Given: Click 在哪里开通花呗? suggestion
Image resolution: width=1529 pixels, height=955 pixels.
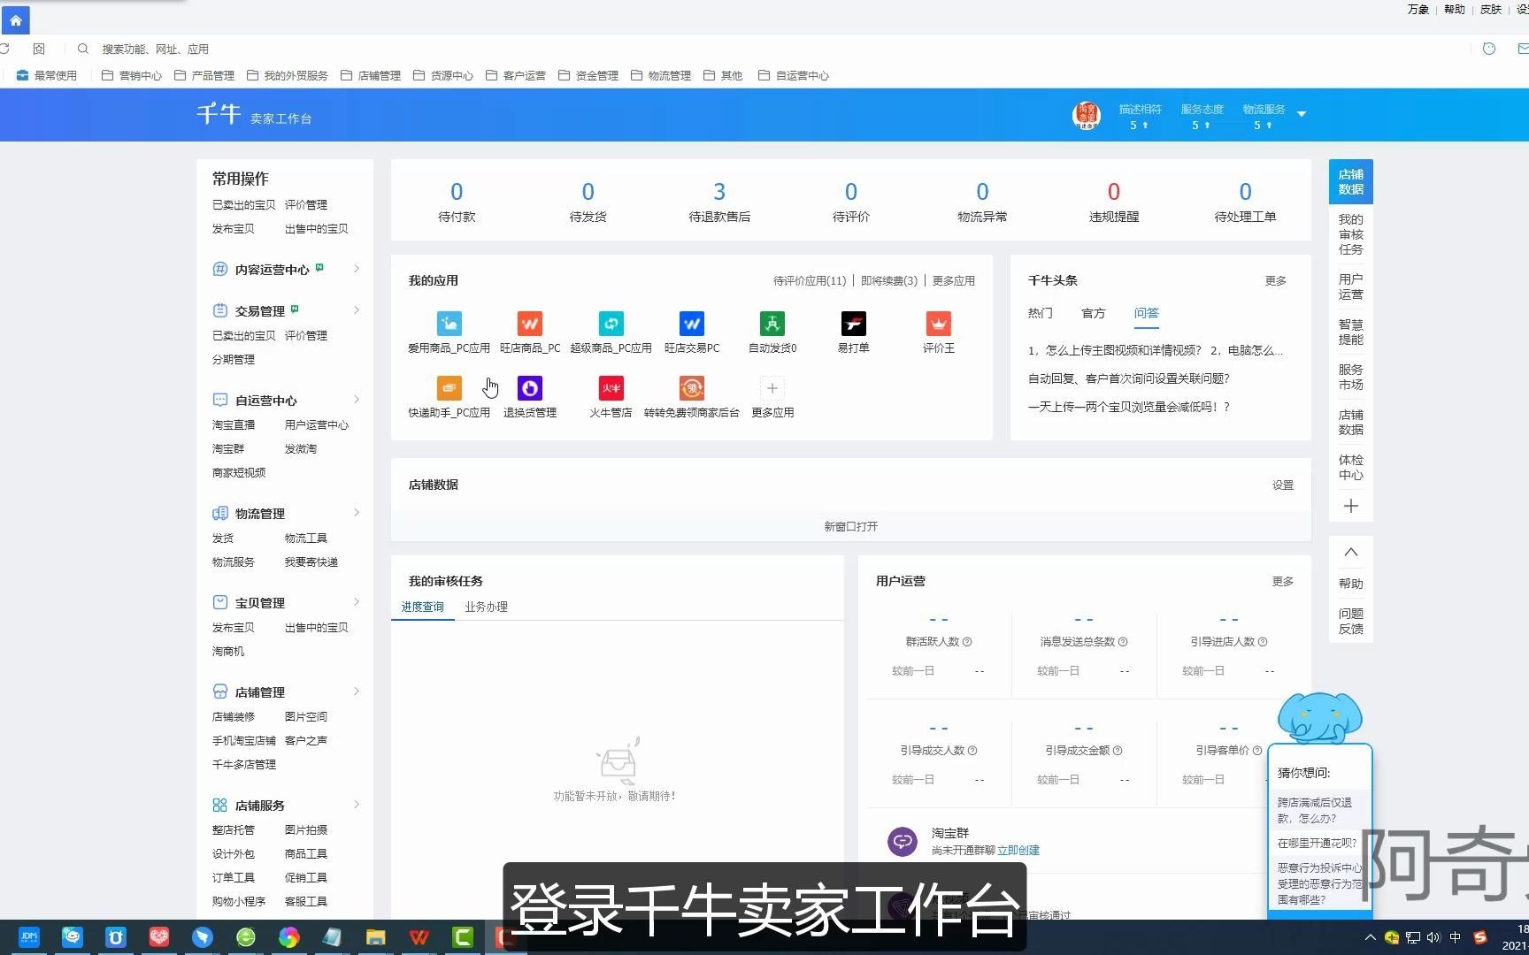Looking at the screenshot, I should click(x=1318, y=844).
